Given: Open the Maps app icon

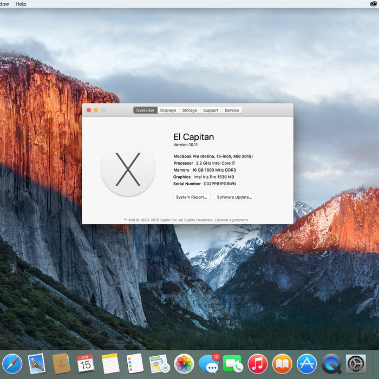Looking at the screenshot, I should tap(159, 364).
